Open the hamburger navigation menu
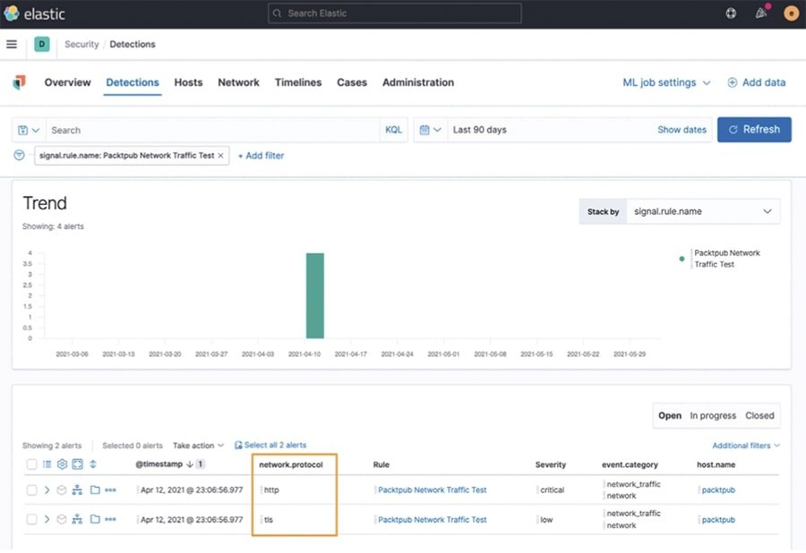The image size is (806, 553). tap(12, 44)
